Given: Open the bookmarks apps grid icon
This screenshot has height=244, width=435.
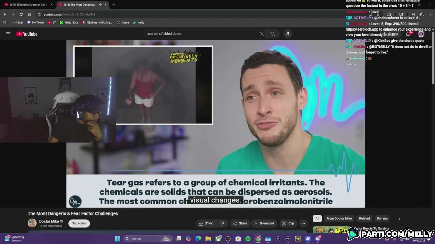Looking at the screenshot, I should pos(4,23).
